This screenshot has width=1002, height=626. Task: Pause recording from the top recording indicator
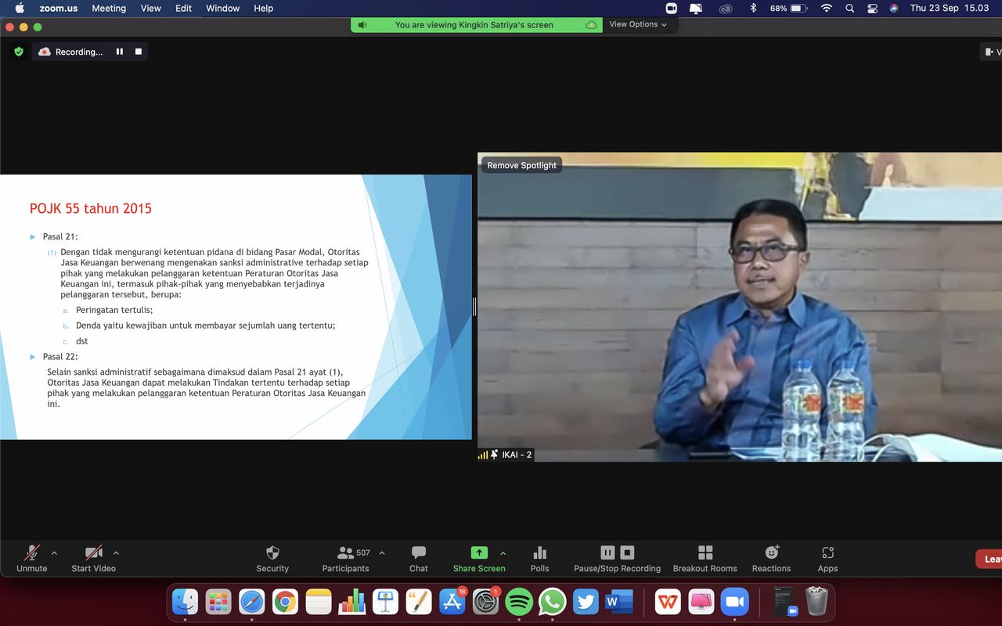tap(120, 52)
